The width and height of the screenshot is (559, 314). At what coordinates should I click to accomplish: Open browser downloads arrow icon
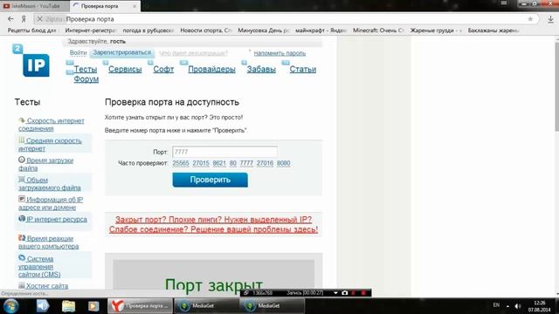coord(550,19)
